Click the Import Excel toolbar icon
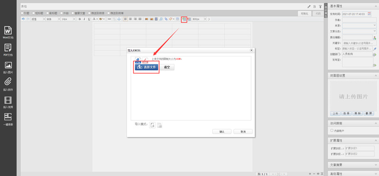379x176 pixels. click(184, 19)
